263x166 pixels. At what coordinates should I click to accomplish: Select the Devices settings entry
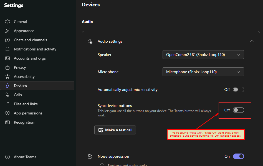click(37, 86)
